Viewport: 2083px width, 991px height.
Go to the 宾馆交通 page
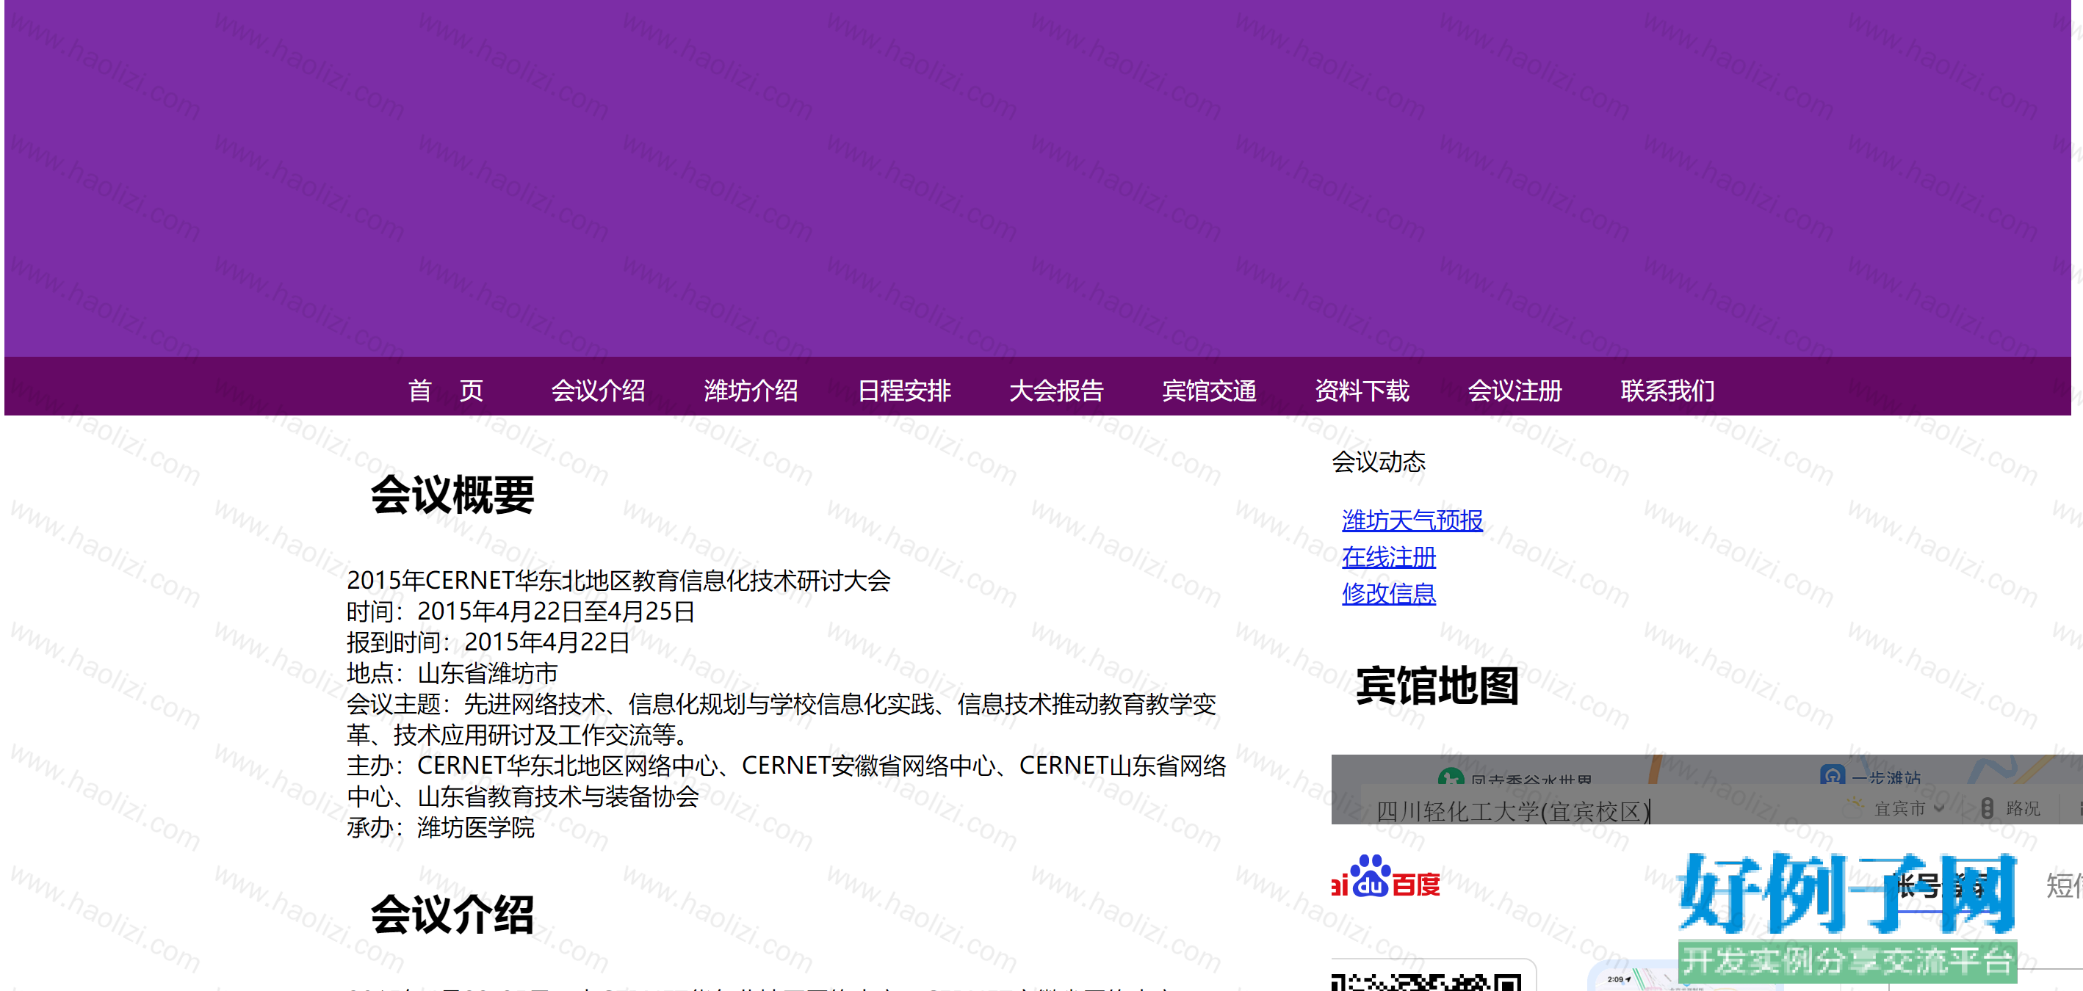[1209, 391]
